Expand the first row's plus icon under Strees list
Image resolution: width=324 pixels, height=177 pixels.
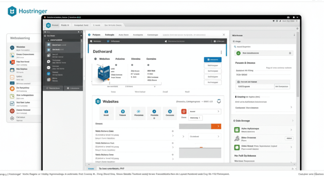(173, 131)
